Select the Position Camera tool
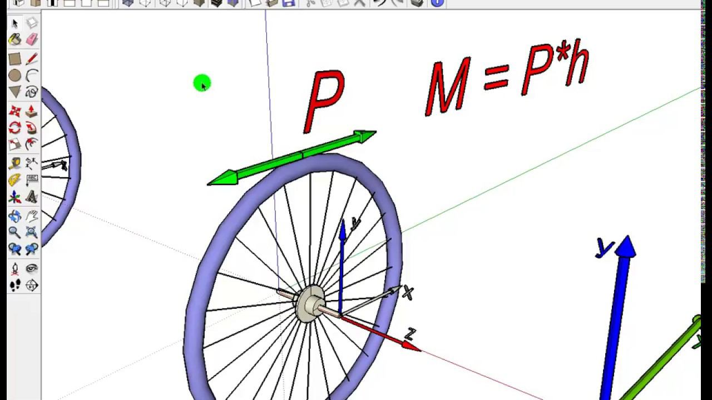Image resolution: width=712 pixels, height=400 pixels. pos(15,269)
